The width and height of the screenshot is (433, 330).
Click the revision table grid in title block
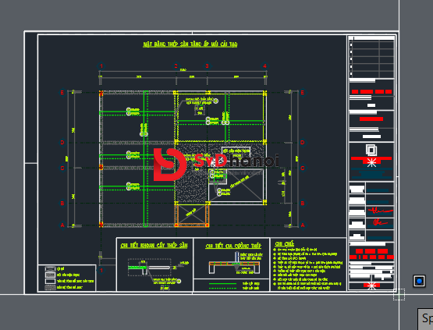click(371, 58)
